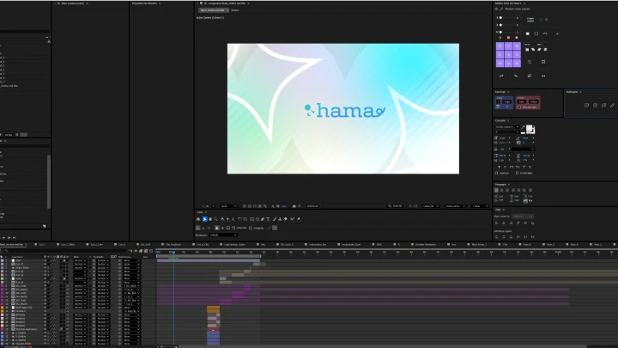The height and width of the screenshot is (348, 618).
Task: Select the Roto Brush tool
Action: point(292,219)
